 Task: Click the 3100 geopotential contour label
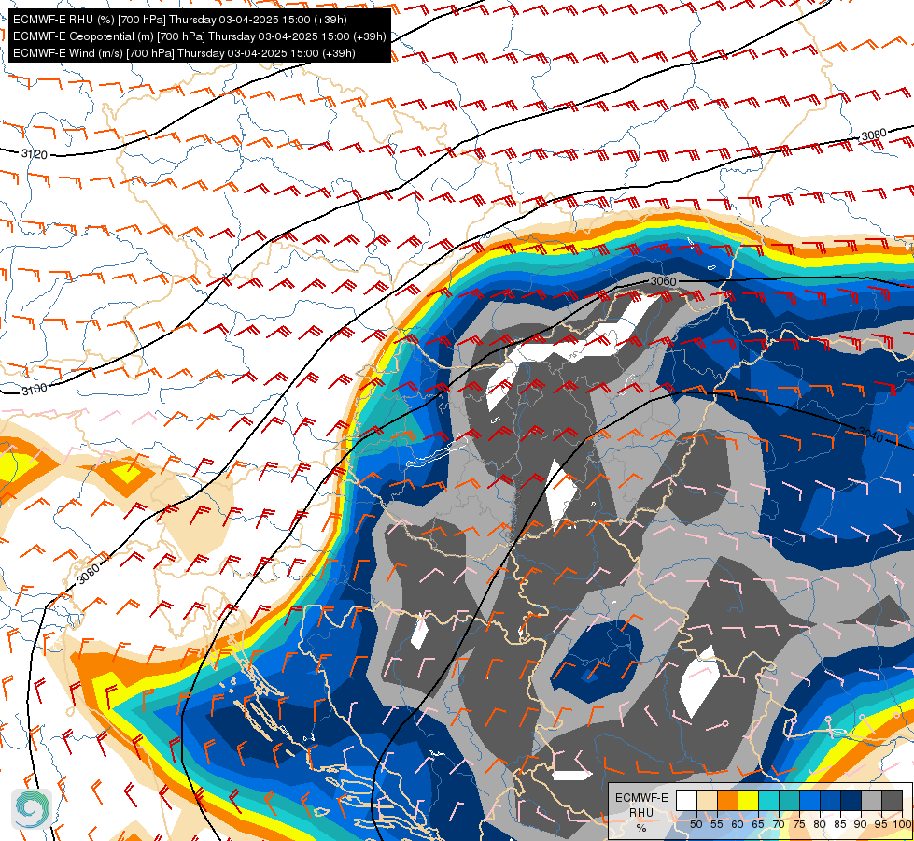tap(35, 390)
